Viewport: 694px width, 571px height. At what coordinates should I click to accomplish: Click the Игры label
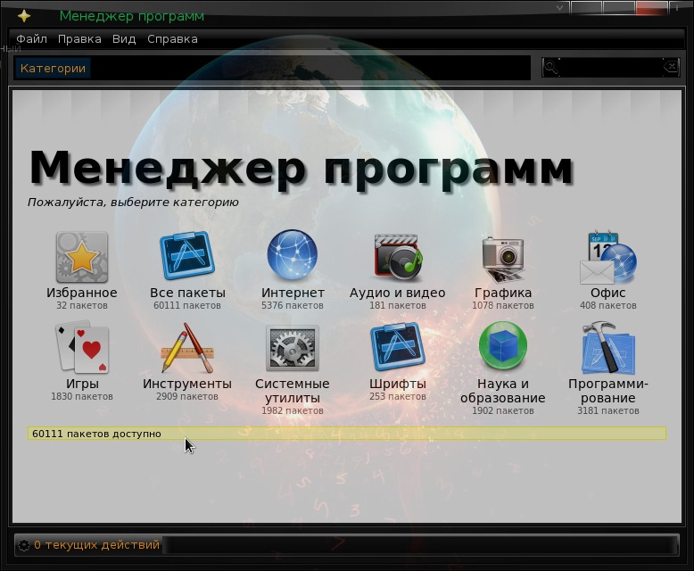pyautogui.click(x=82, y=384)
